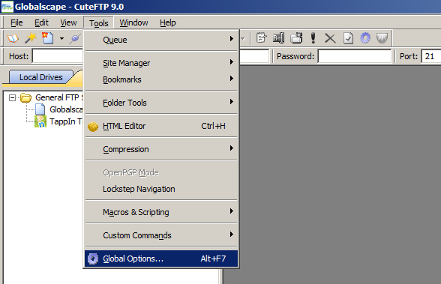Select the TappIn site entry
This screenshot has width=441, height=284.
pyautogui.click(x=66, y=121)
